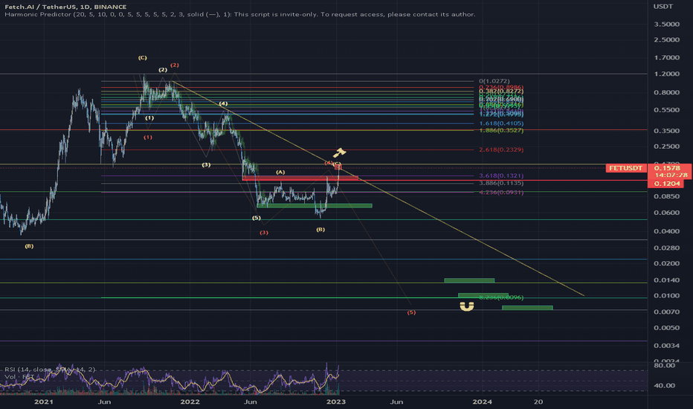Viewport: 693px width, 409px height.
Task: Click the 2024 label on the time axis
Action: [x=482, y=402]
